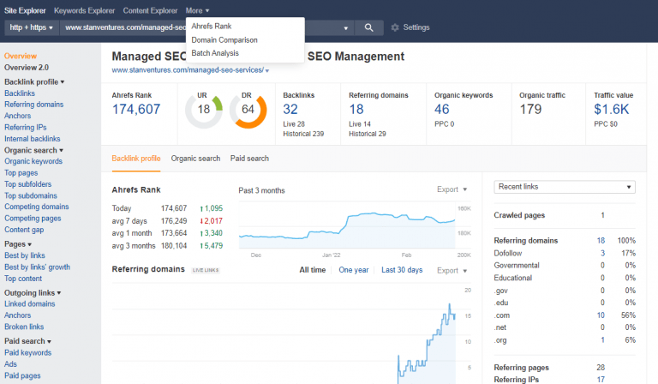Screen dimensions: 658x384
Task: Click the Dofollow count 3
Action: 602,253
